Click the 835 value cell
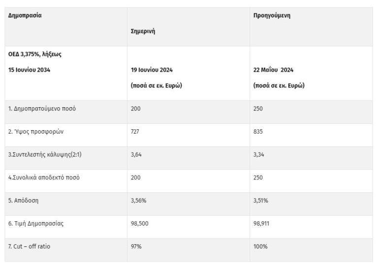The width and height of the screenshot is (378, 263). (258, 132)
